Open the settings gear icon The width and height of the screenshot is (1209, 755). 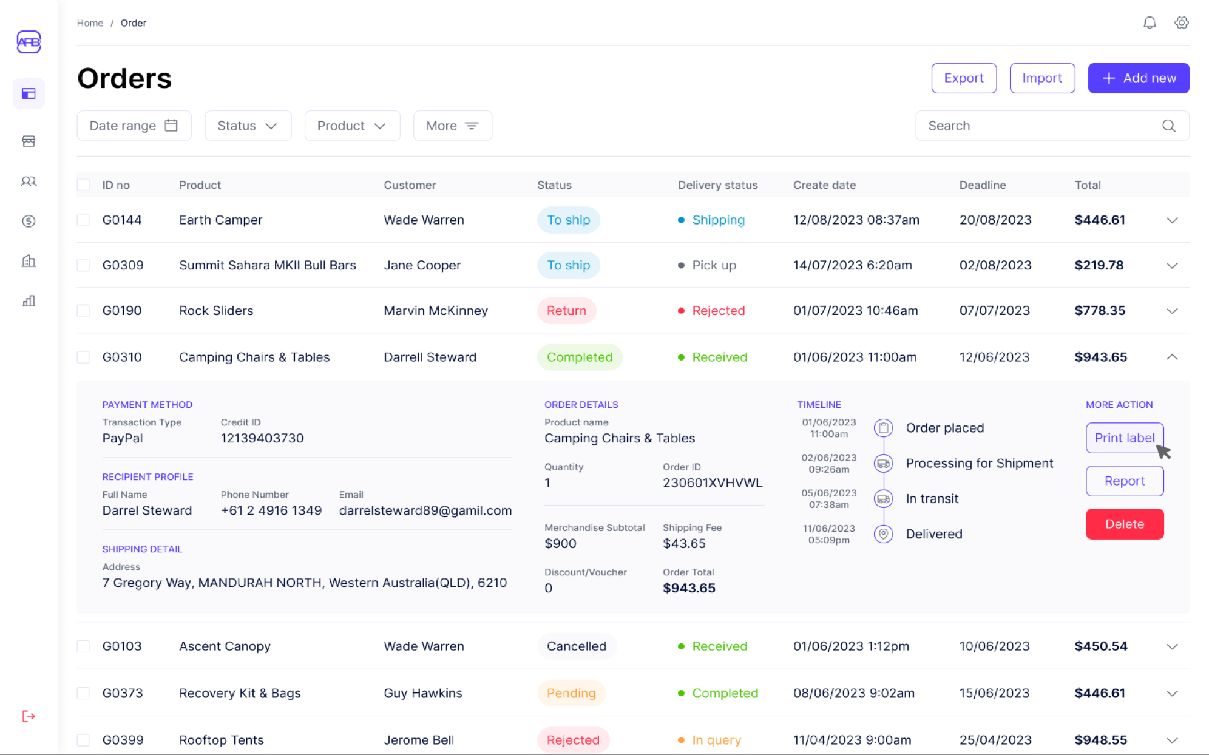[1181, 23]
